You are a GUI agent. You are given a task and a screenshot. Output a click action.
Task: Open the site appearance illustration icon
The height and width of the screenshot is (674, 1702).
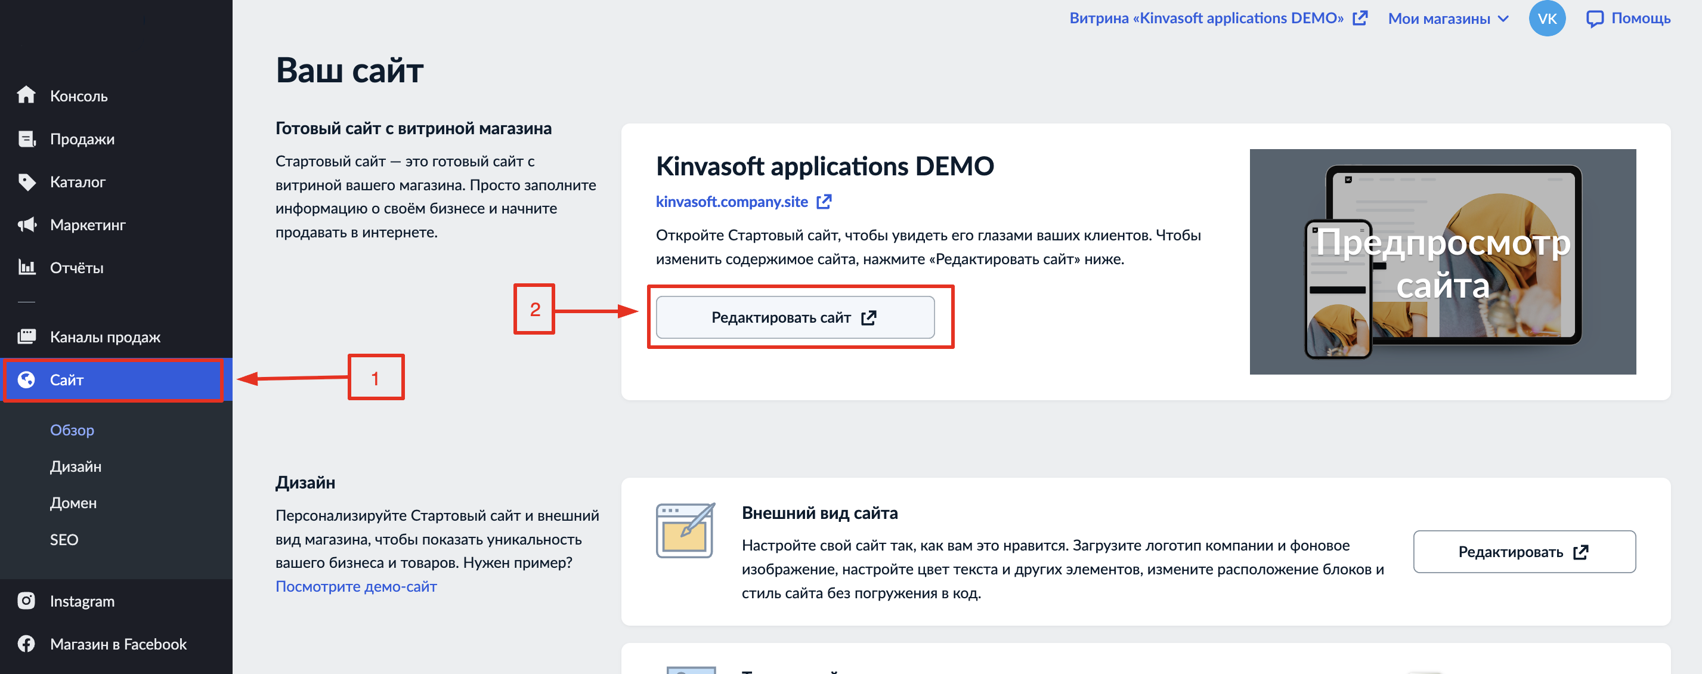tap(685, 531)
